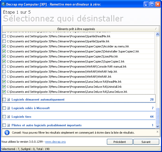
Task: Check the Sparkle\Sparkle.lnk checkbox
Action: tap(4, 41)
